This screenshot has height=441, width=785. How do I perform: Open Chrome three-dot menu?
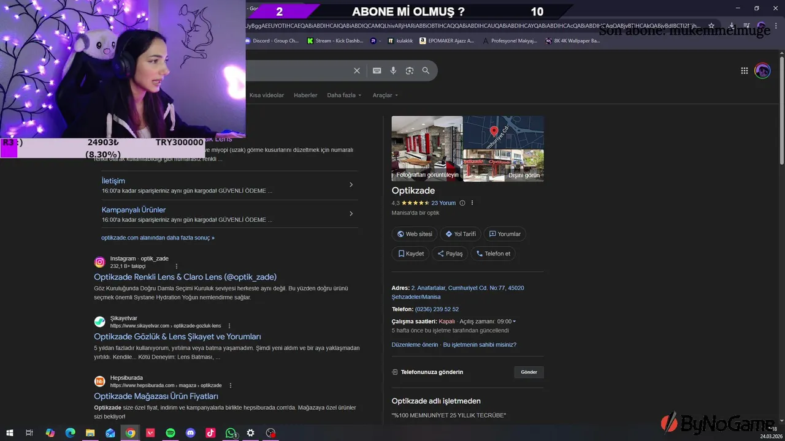tap(777, 26)
